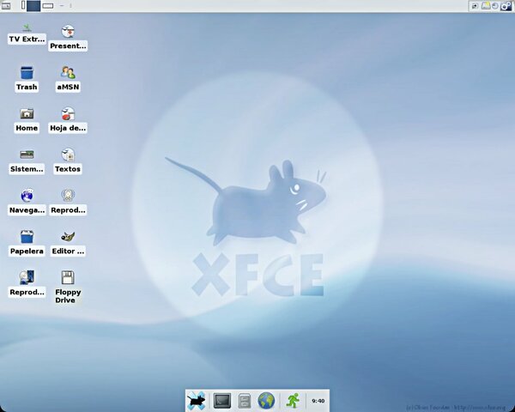Switch to the highlighted blue workspace in pager
The image size is (515, 412).
pyautogui.click(x=33, y=6)
